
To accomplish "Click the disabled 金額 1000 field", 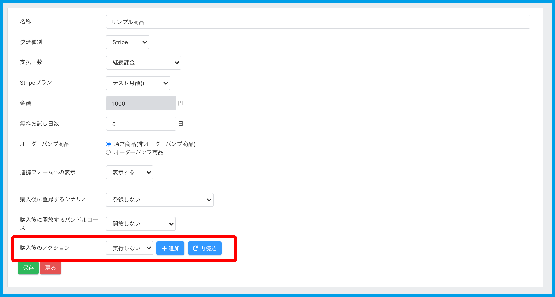I will [141, 103].
